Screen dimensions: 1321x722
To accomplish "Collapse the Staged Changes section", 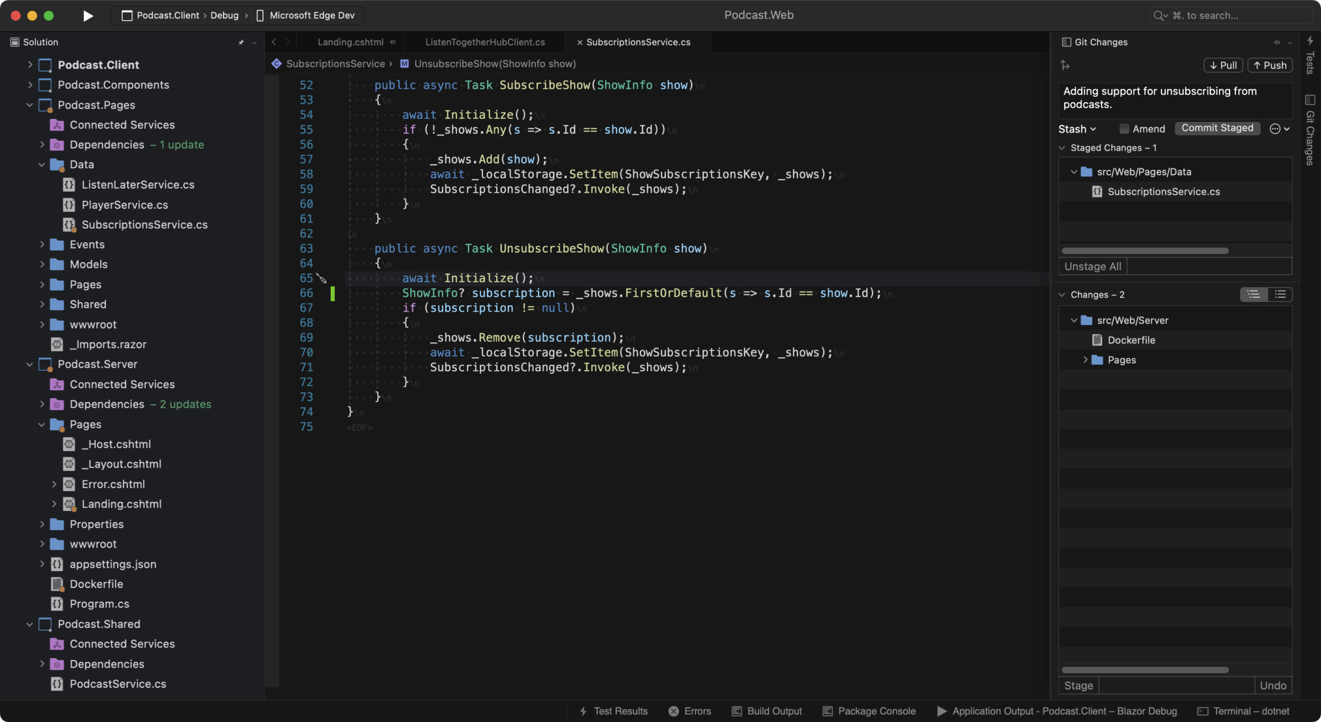I will [x=1062, y=148].
